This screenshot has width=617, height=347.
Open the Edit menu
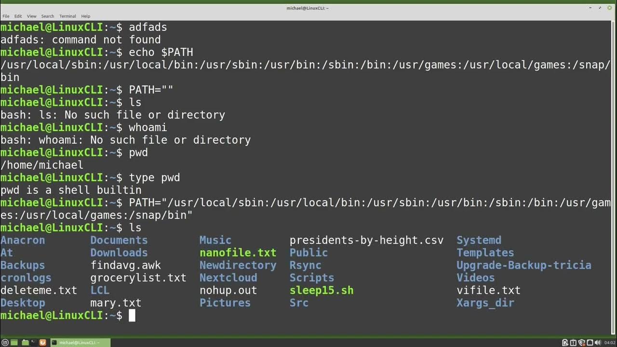coord(18,16)
